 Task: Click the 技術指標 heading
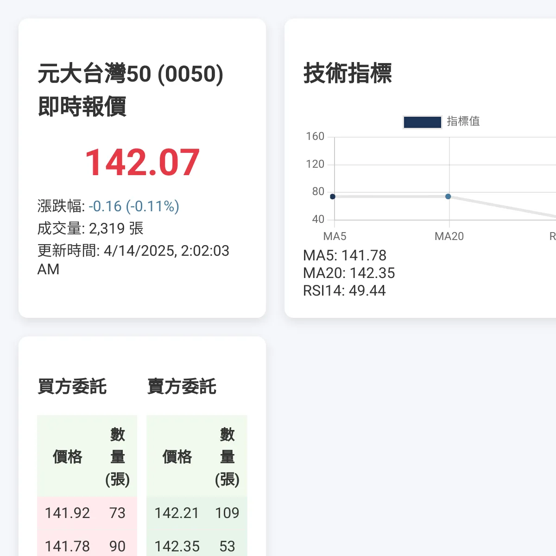coord(347,73)
